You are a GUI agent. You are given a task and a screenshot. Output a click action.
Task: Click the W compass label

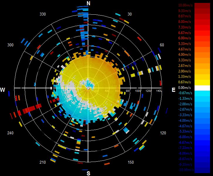pyautogui.click(x=3, y=90)
